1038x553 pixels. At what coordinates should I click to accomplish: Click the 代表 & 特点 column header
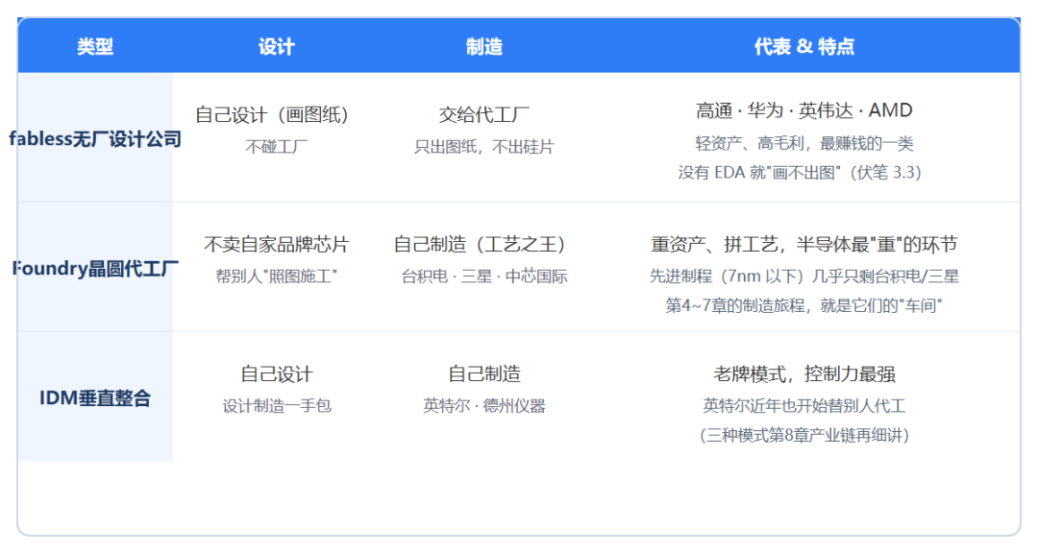tap(804, 46)
